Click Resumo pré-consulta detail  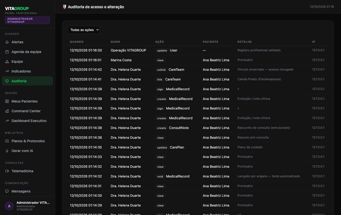pyautogui.click(x=253, y=137)
